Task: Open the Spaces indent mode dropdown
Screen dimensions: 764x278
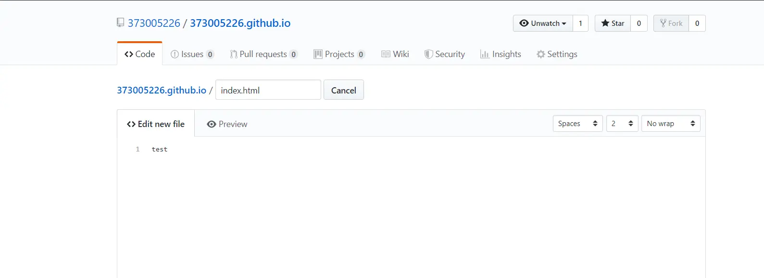Action: coord(577,124)
